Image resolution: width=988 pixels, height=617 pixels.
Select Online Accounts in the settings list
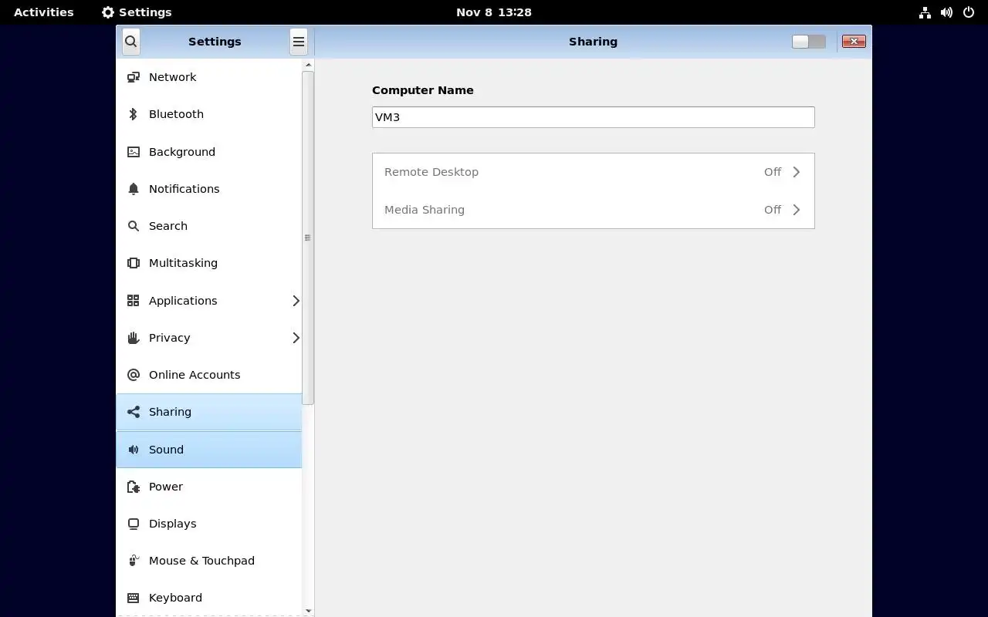[x=209, y=375]
